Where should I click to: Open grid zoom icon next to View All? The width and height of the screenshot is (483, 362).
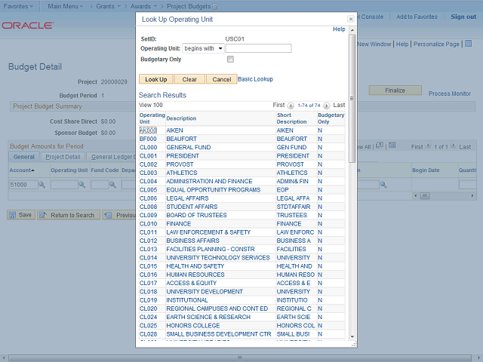[380, 146]
